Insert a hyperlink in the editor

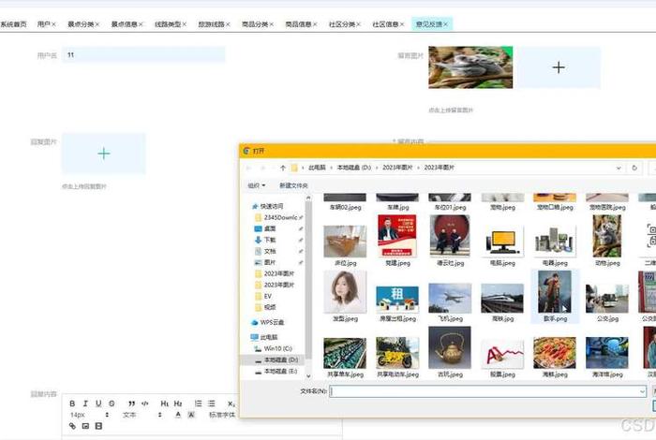[72, 426]
